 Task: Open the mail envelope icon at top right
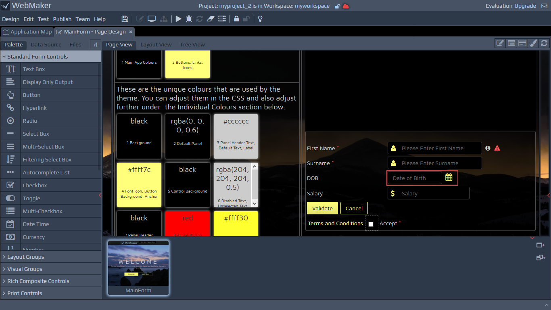(544, 6)
